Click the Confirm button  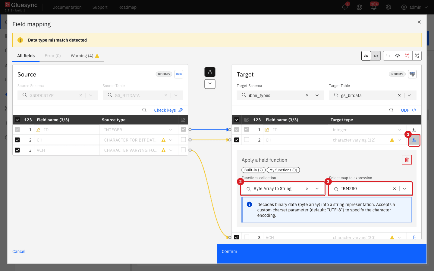click(322, 254)
